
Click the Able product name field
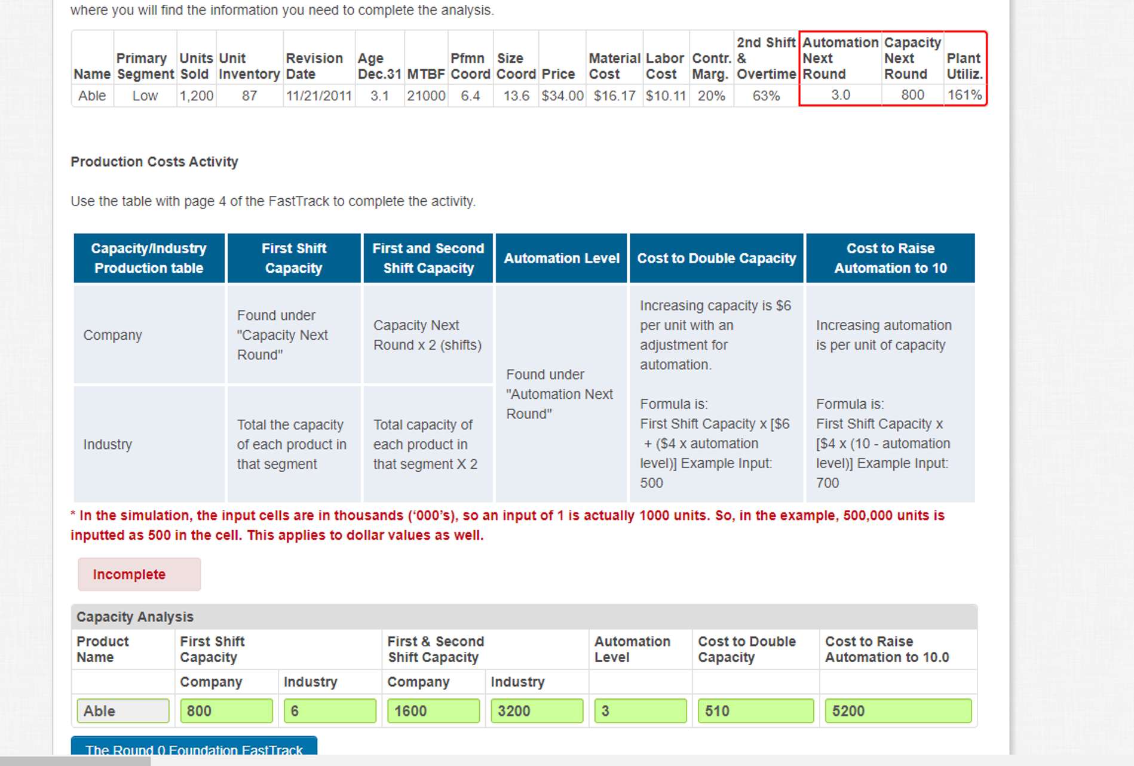(x=123, y=710)
